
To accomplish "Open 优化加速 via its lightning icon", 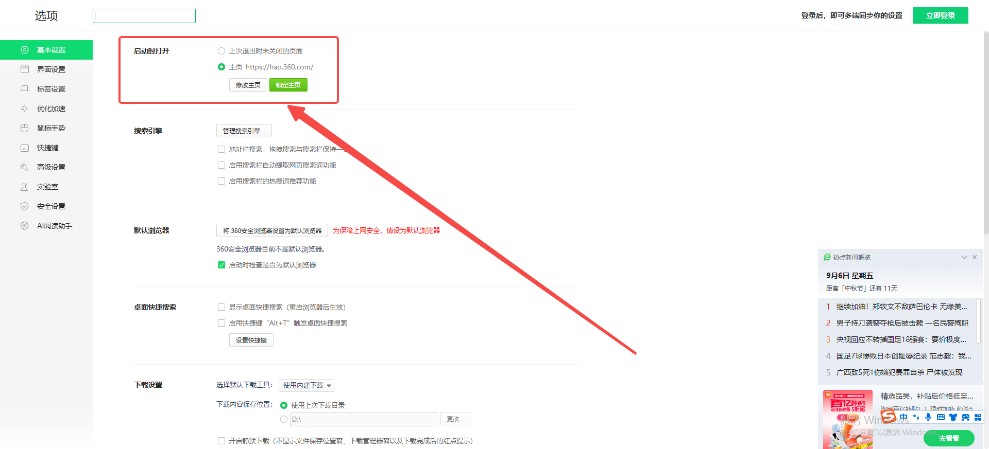I will click(24, 109).
